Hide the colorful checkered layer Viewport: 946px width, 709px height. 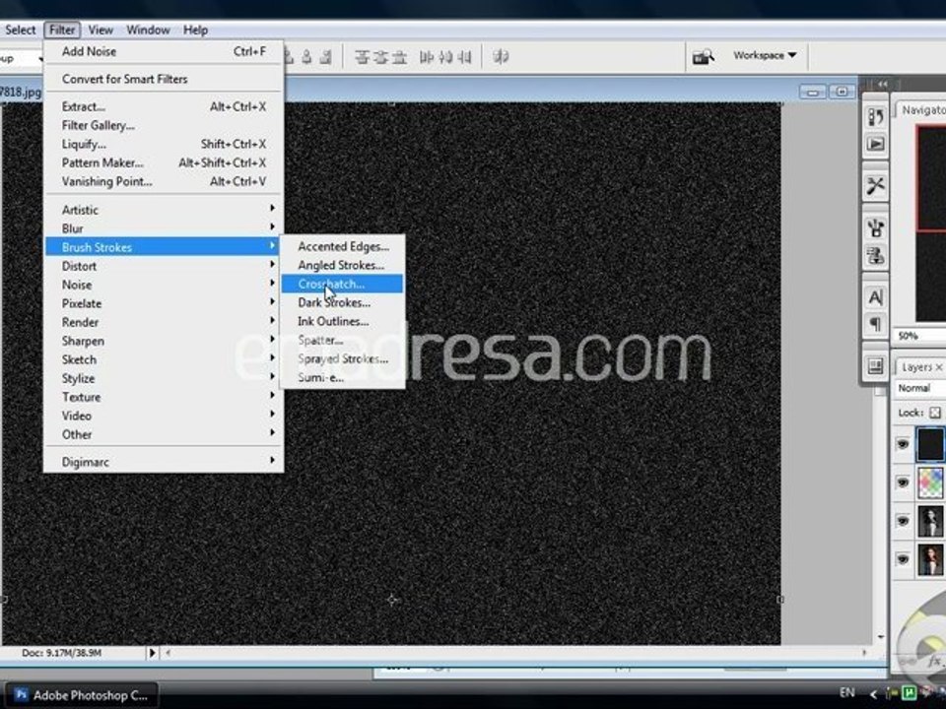click(903, 483)
